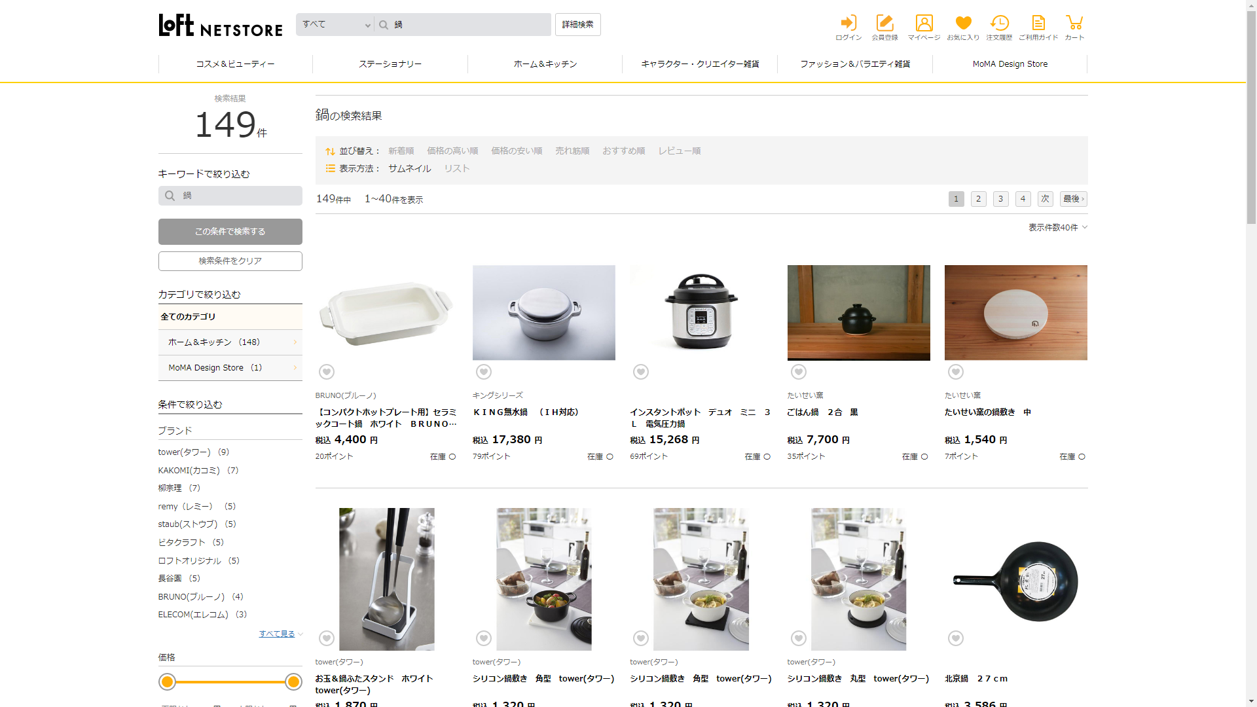Click the left price slider handle
Screen dimensions: 1257x707
168,682
